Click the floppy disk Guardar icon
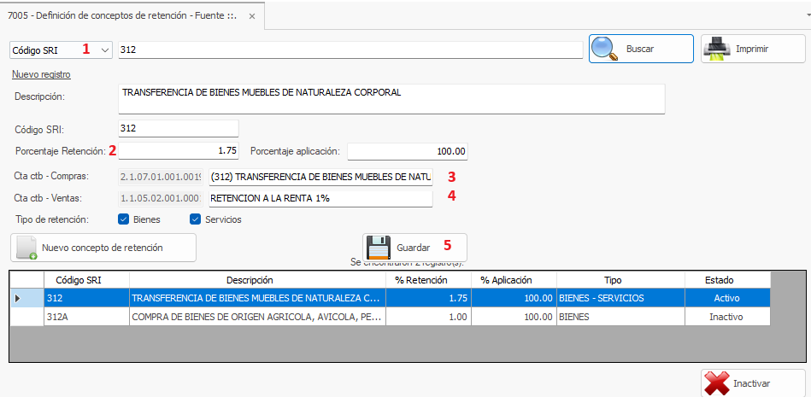 (x=379, y=248)
